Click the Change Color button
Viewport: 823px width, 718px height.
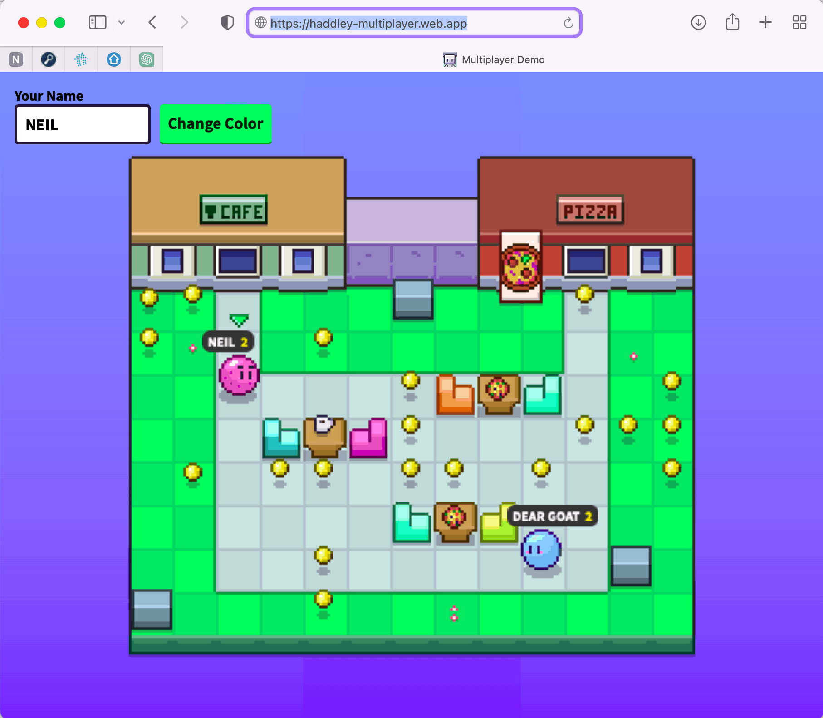[x=216, y=124]
